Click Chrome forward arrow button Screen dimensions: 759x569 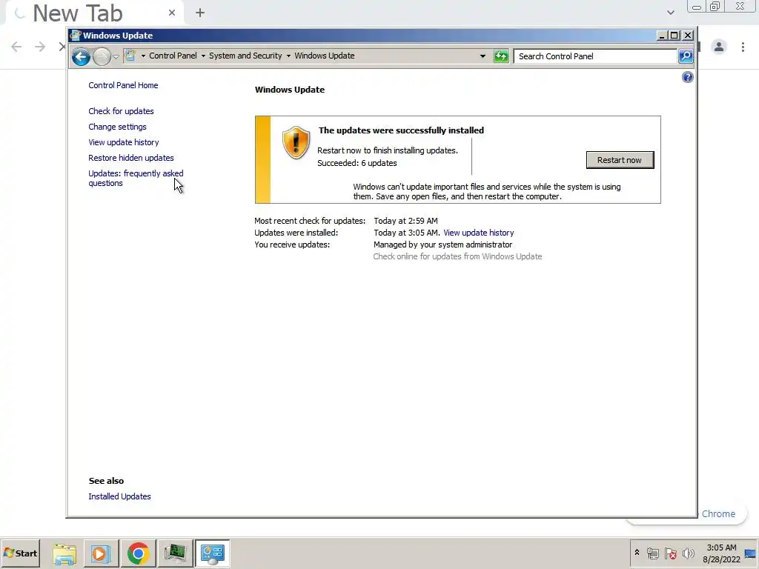40,47
